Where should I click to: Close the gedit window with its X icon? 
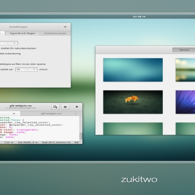[77, 107]
